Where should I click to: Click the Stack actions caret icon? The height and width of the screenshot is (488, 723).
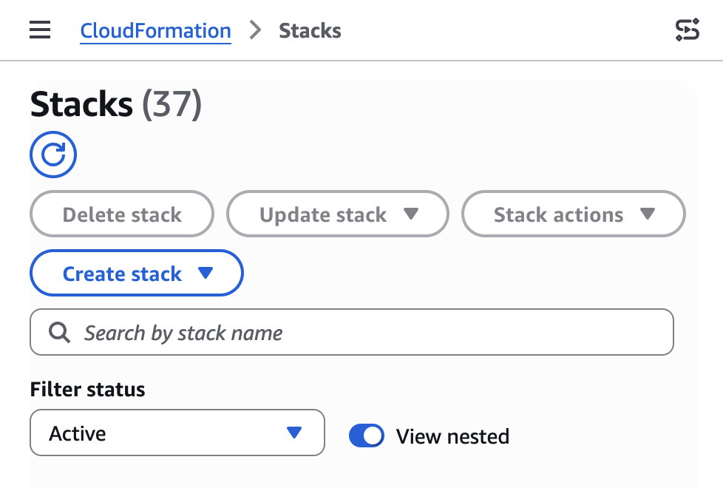pos(649,214)
